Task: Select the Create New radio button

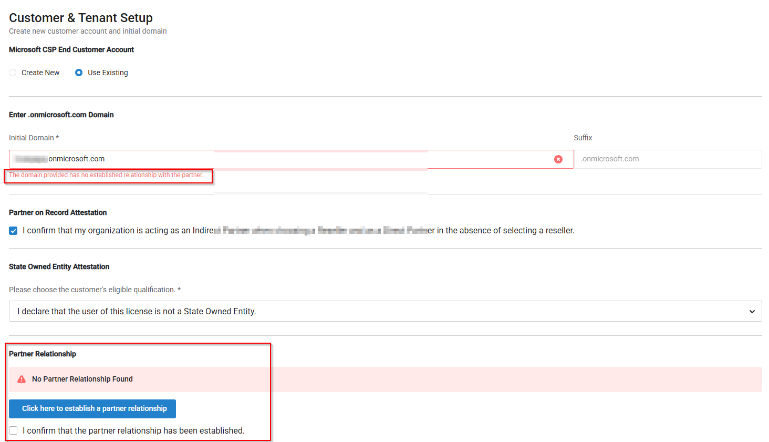Action: 13,73
